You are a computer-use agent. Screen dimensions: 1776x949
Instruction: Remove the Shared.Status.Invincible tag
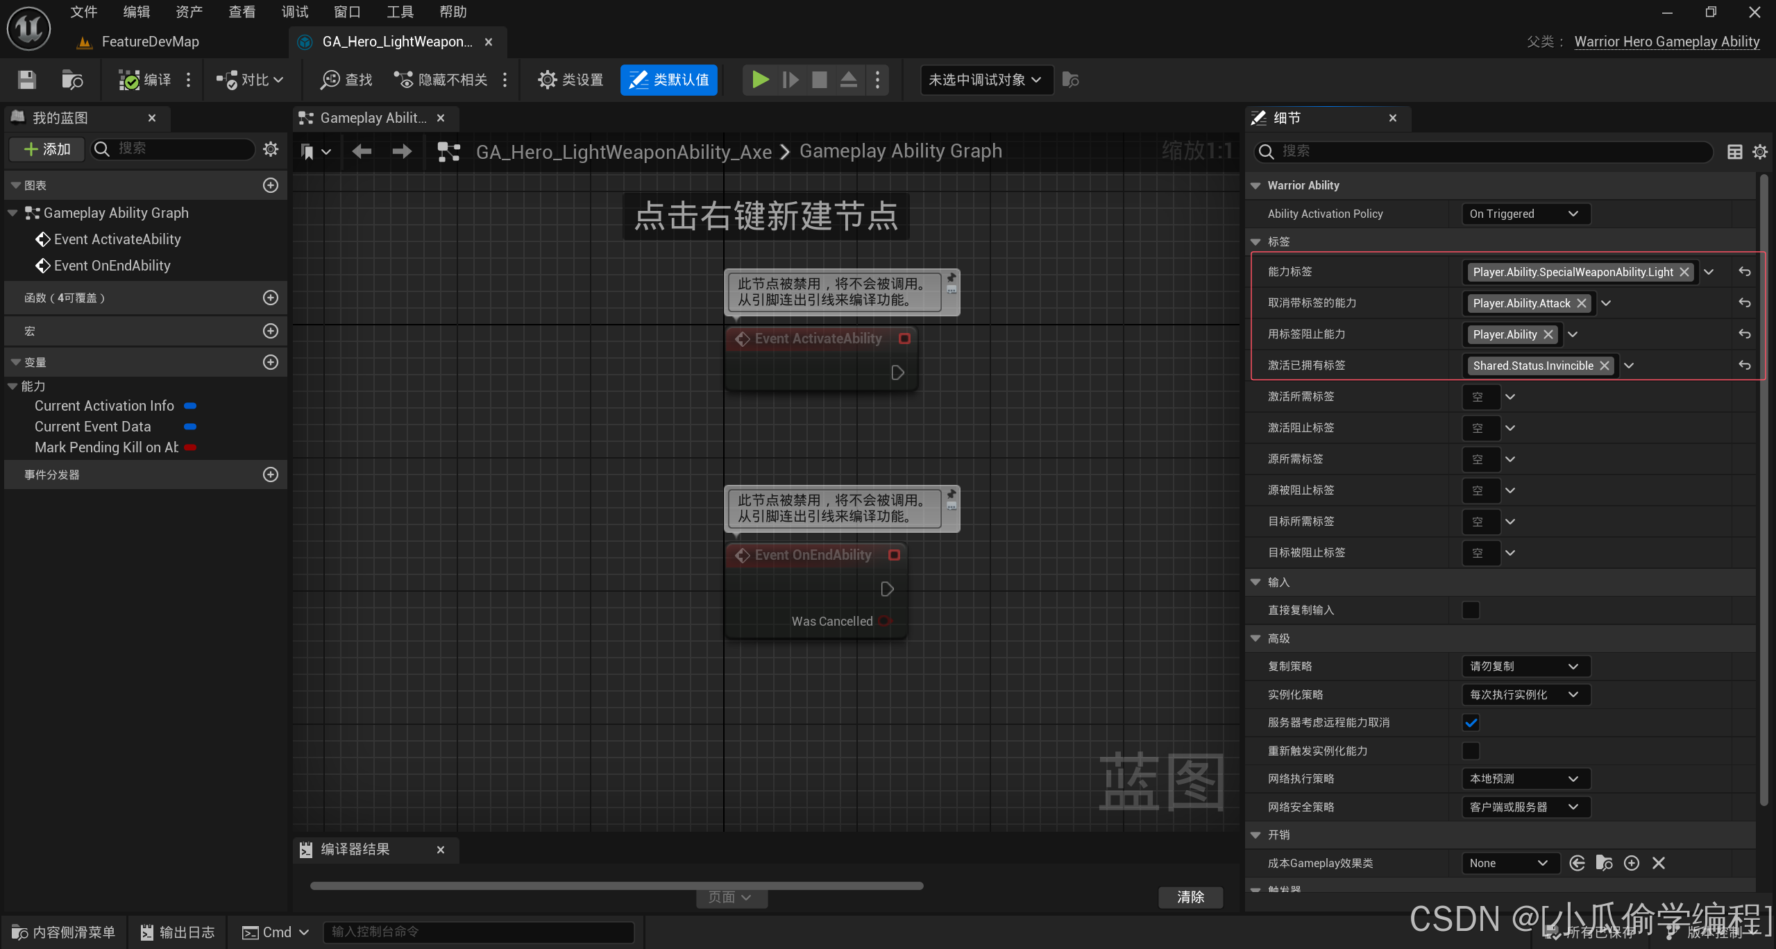[1604, 366]
